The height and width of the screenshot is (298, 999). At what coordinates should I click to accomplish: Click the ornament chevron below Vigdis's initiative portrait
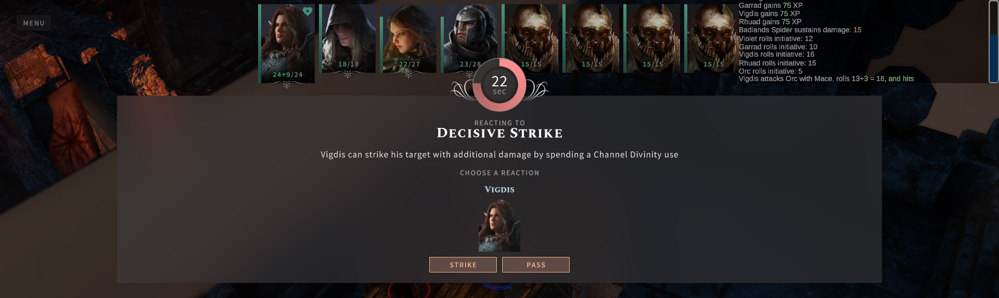287,85
